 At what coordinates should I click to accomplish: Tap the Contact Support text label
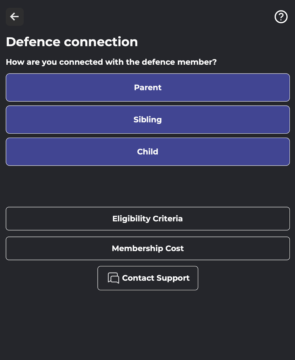pos(156,278)
